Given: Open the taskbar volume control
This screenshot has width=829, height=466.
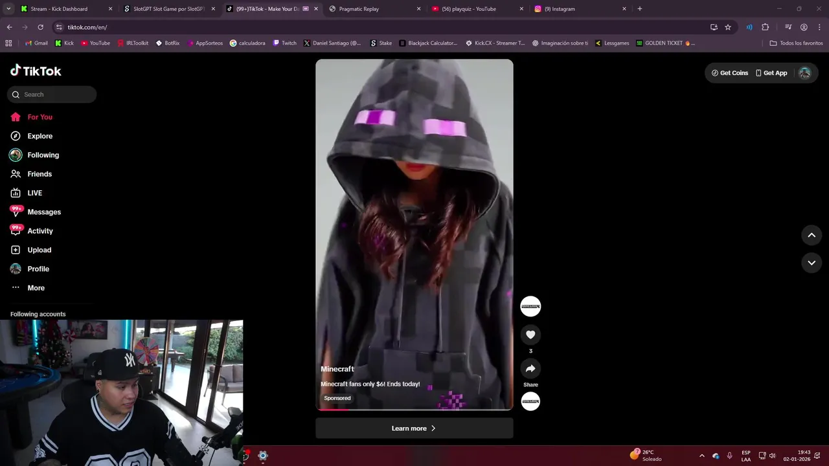Looking at the screenshot, I should (x=772, y=456).
